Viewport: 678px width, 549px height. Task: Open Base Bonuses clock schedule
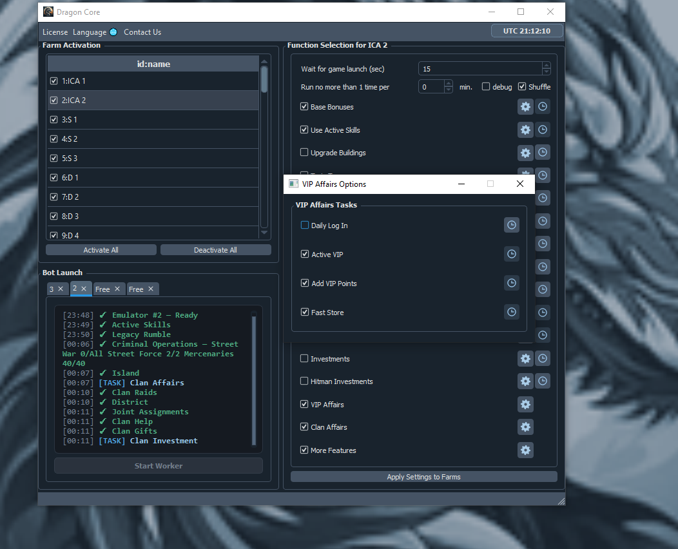tap(543, 106)
